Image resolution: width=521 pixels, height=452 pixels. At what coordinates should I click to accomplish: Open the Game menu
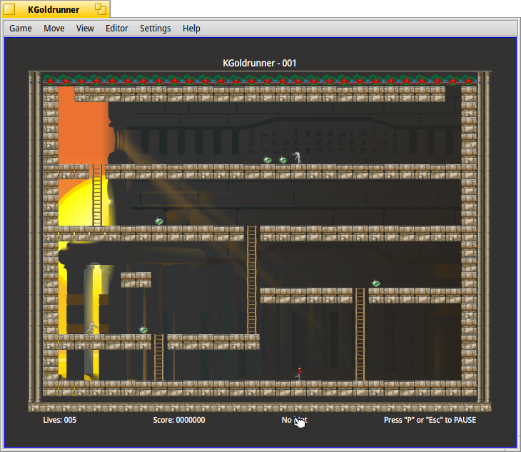[21, 29]
